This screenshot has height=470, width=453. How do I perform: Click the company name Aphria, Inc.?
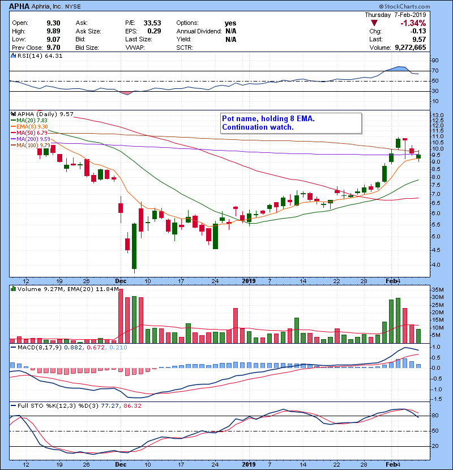pyautogui.click(x=47, y=7)
